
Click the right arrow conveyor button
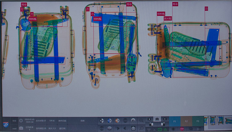click(x=165, y=119)
